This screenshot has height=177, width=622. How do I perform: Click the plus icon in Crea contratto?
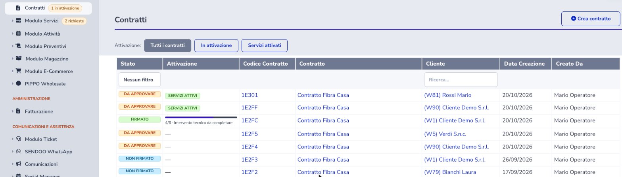coord(573,19)
